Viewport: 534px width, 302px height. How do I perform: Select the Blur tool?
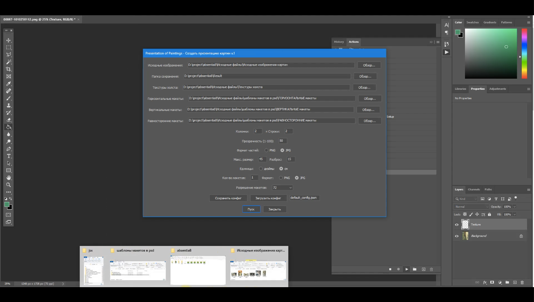[x=9, y=134]
